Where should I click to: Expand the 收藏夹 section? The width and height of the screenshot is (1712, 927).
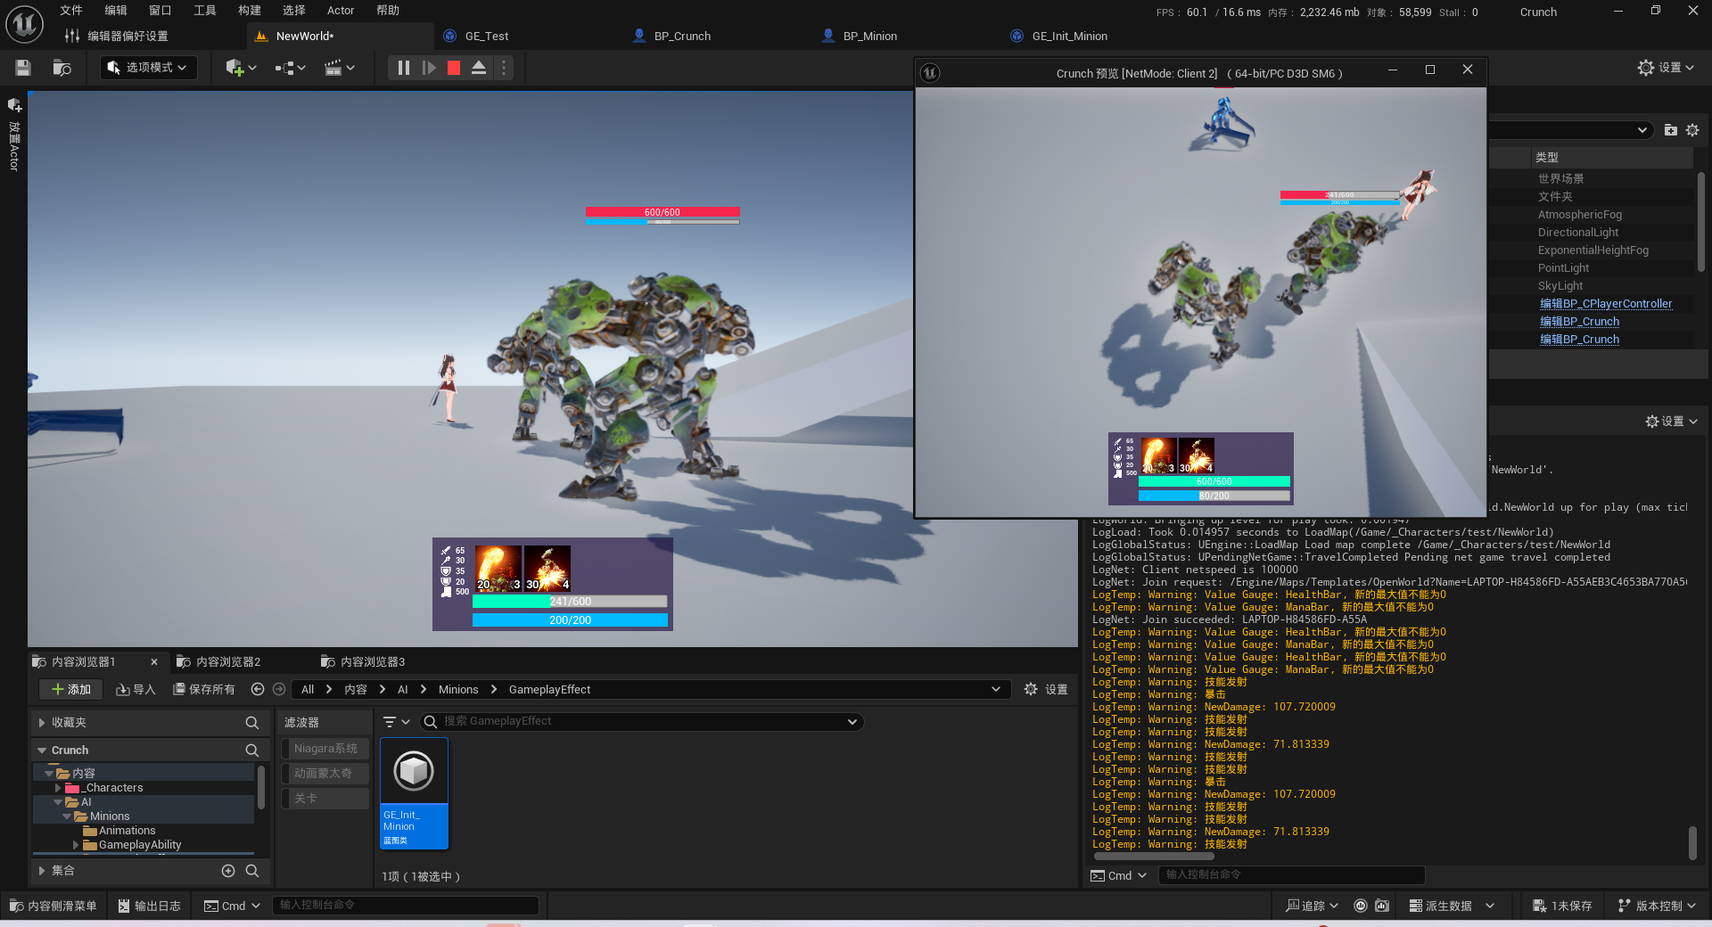(42, 723)
